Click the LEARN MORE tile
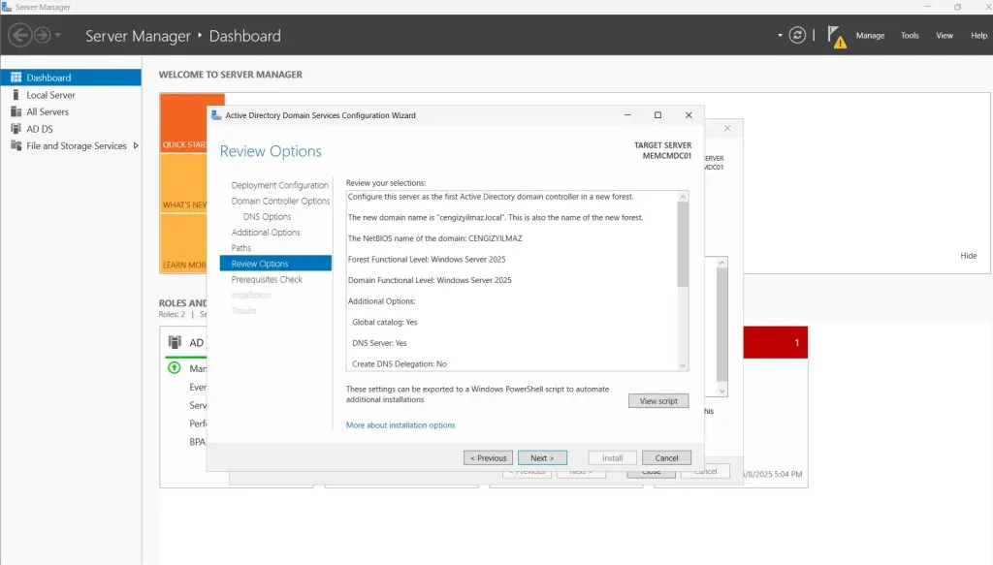This screenshot has height=565, width=993. point(184,243)
